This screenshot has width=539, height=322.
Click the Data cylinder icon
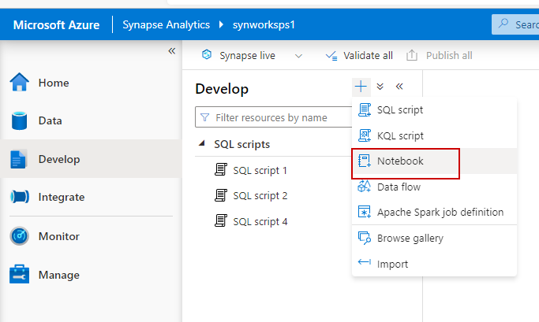point(19,120)
